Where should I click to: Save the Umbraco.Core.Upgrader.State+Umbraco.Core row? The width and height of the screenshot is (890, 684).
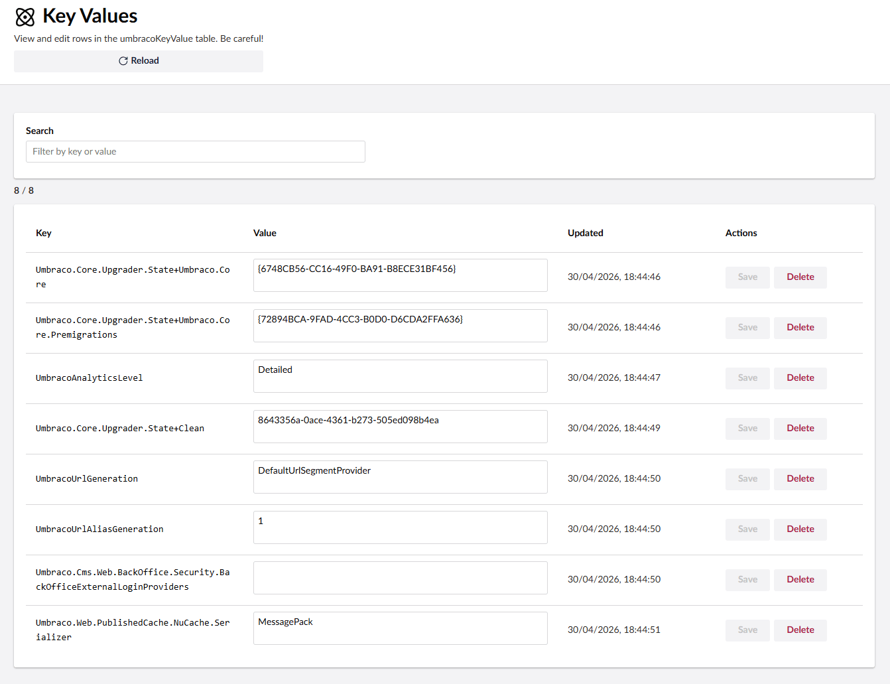click(747, 277)
